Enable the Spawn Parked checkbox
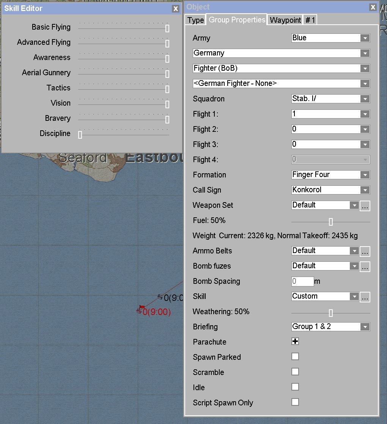Screen dimensions: 387x424 (295, 356)
